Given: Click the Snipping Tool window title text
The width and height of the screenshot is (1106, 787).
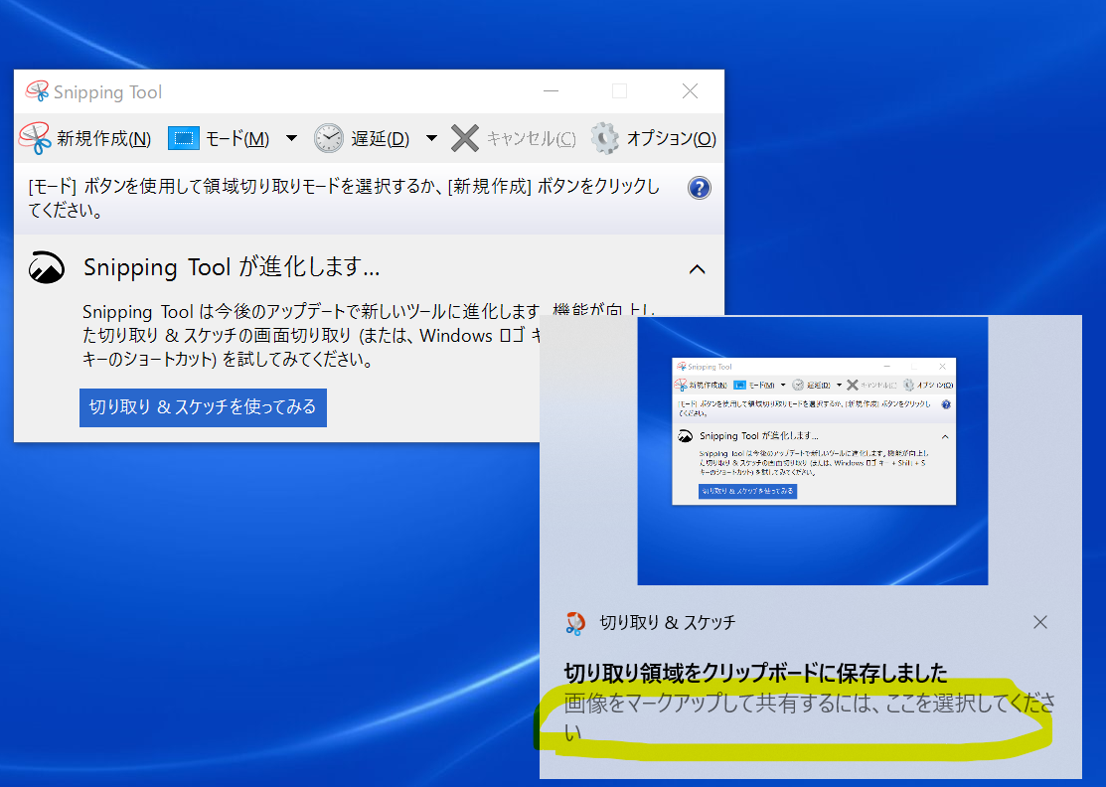Looking at the screenshot, I should click(108, 92).
